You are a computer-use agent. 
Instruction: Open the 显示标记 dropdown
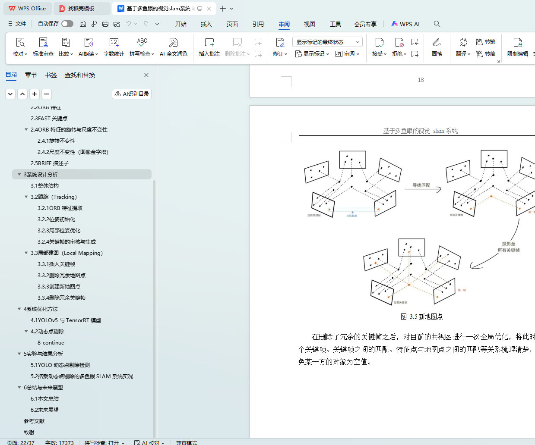(312, 54)
